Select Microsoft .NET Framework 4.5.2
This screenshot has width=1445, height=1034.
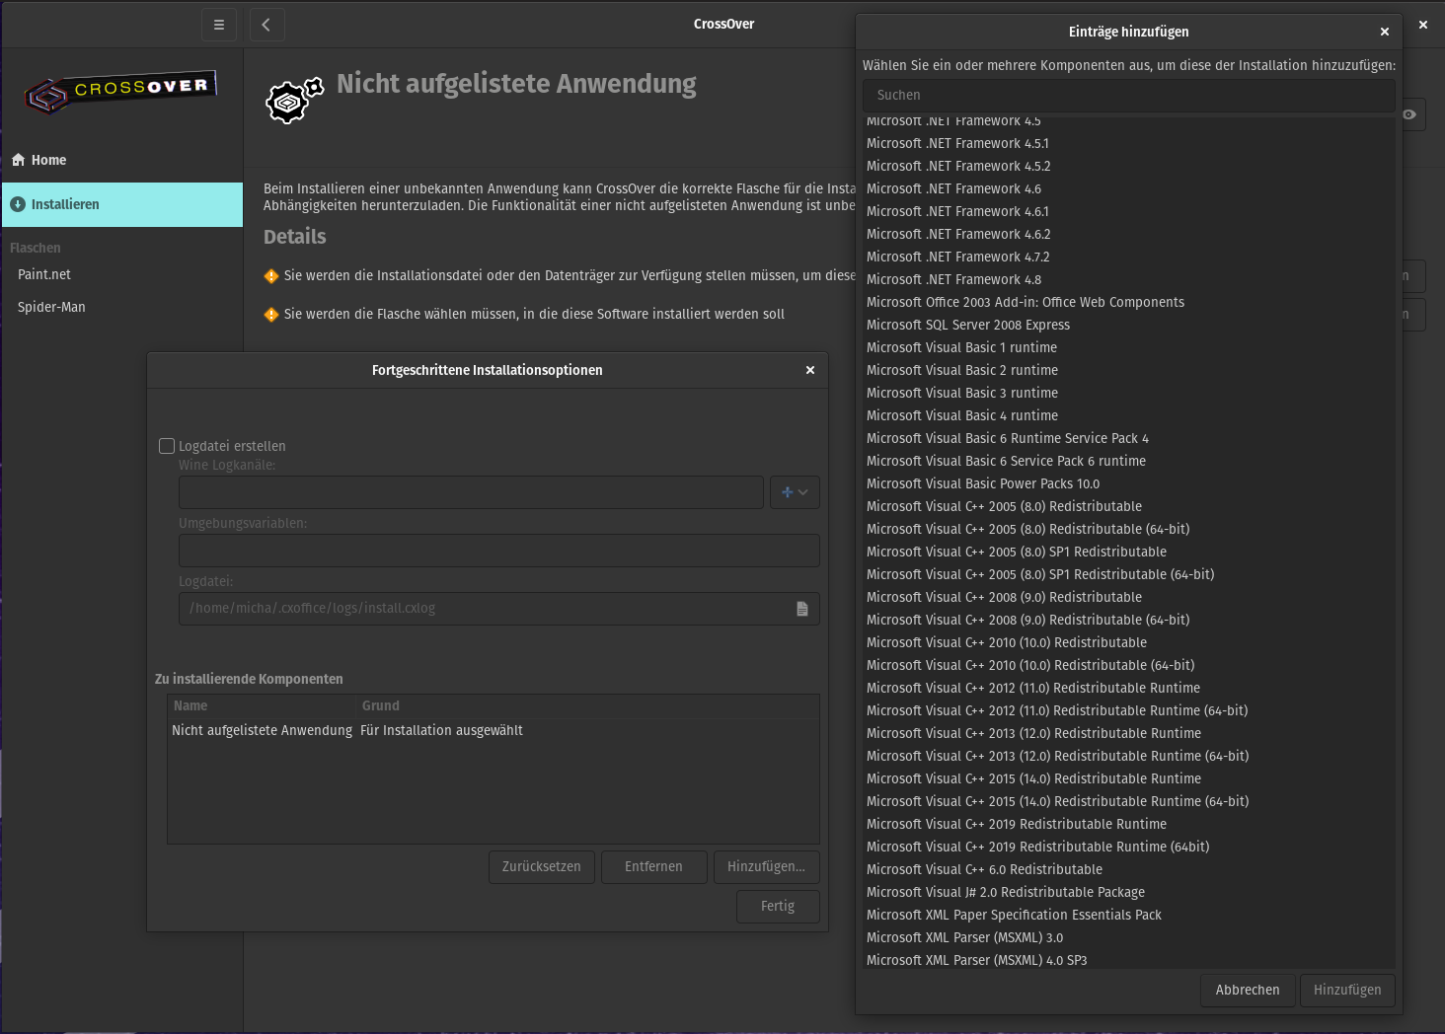click(1129, 166)
